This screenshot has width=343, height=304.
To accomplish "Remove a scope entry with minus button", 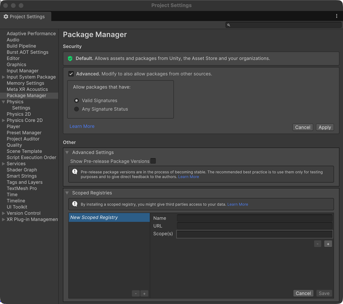I will tap(318, 244).
